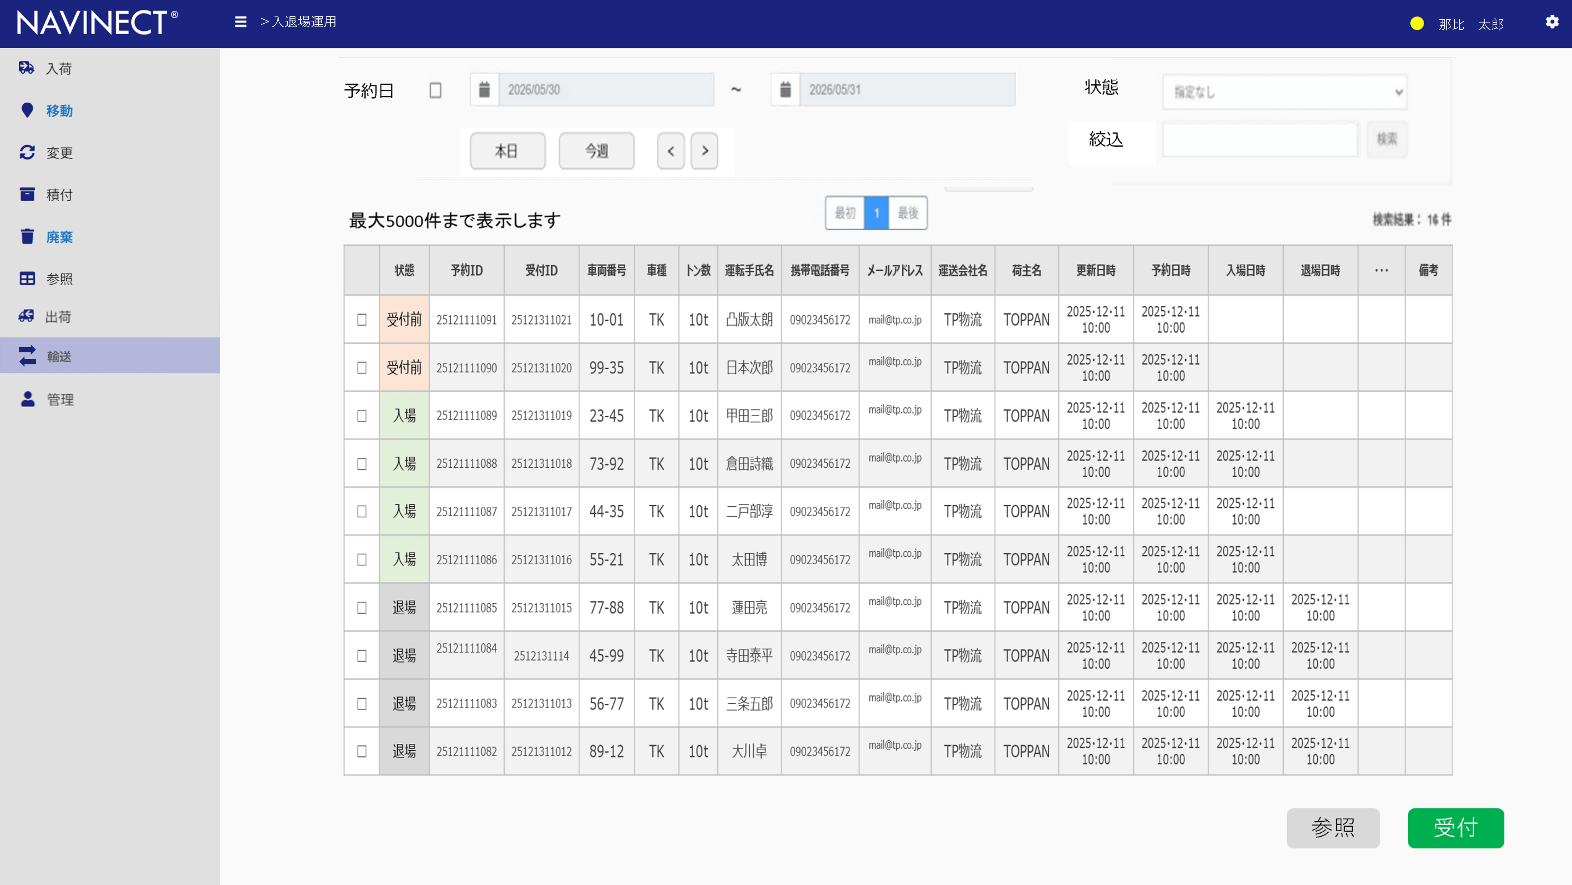
Task: Click 受付ID cell 2512131114
Action: pos(541,656)
